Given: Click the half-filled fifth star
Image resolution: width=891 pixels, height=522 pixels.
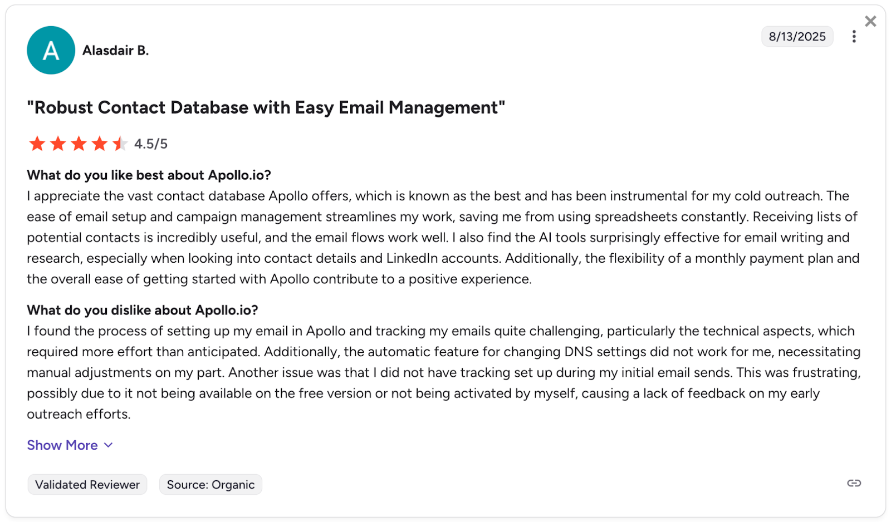Looking at the screenshot, I should [x=120, y=144].
